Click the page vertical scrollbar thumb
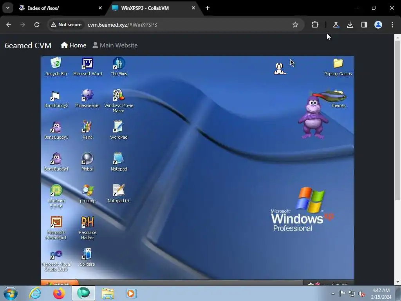This screenshot has width=401, height=301. 397,120
